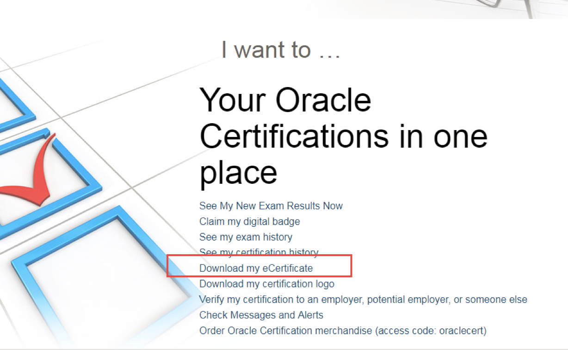
Task: Open Verify my certification to an employer link
Action: pyautogui.click(x=363, y=300)
